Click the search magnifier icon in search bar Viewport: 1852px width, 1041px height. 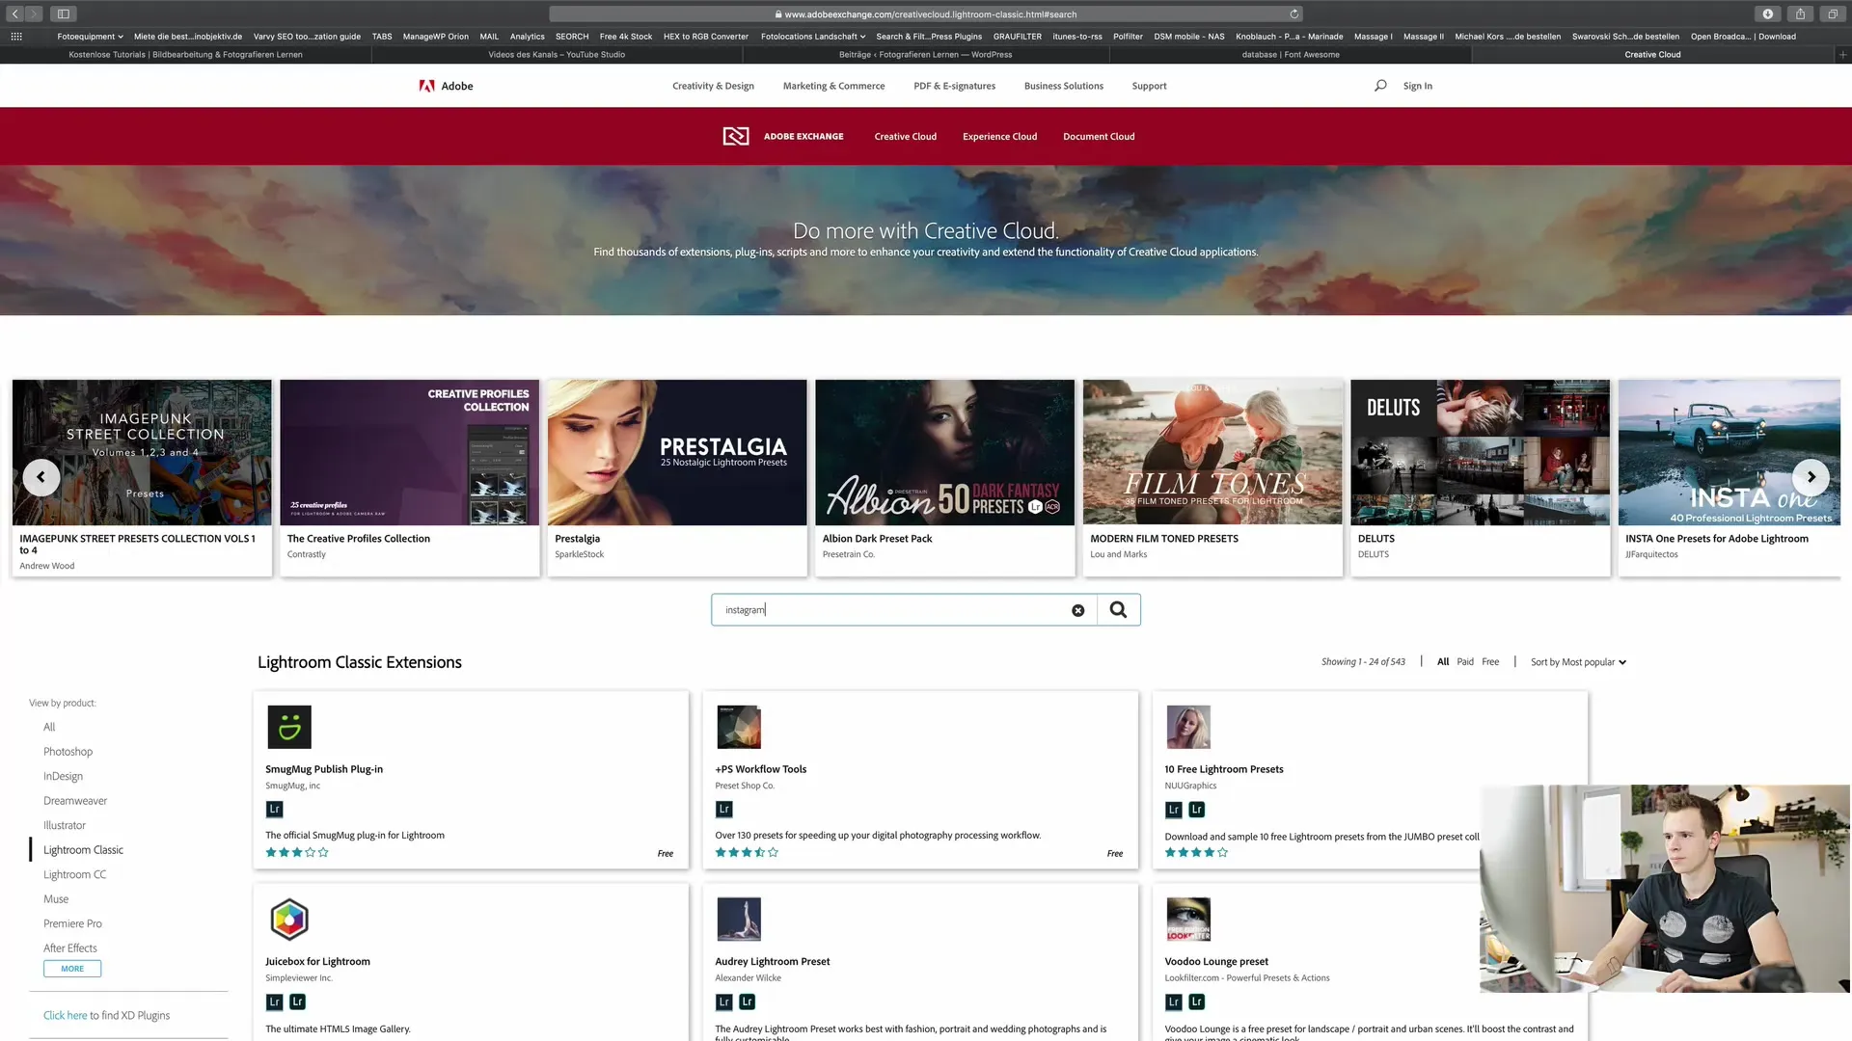click(1118, 609)
